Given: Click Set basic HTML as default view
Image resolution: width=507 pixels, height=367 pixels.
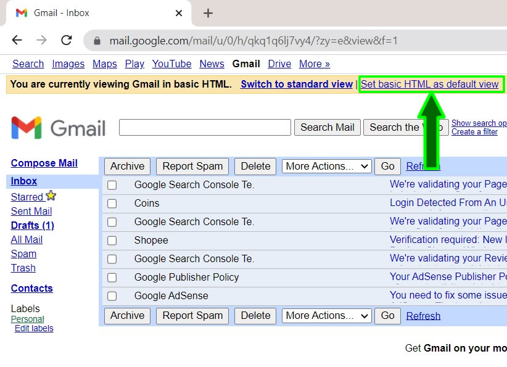Looking at the screenshot, I should coord(429,84).
